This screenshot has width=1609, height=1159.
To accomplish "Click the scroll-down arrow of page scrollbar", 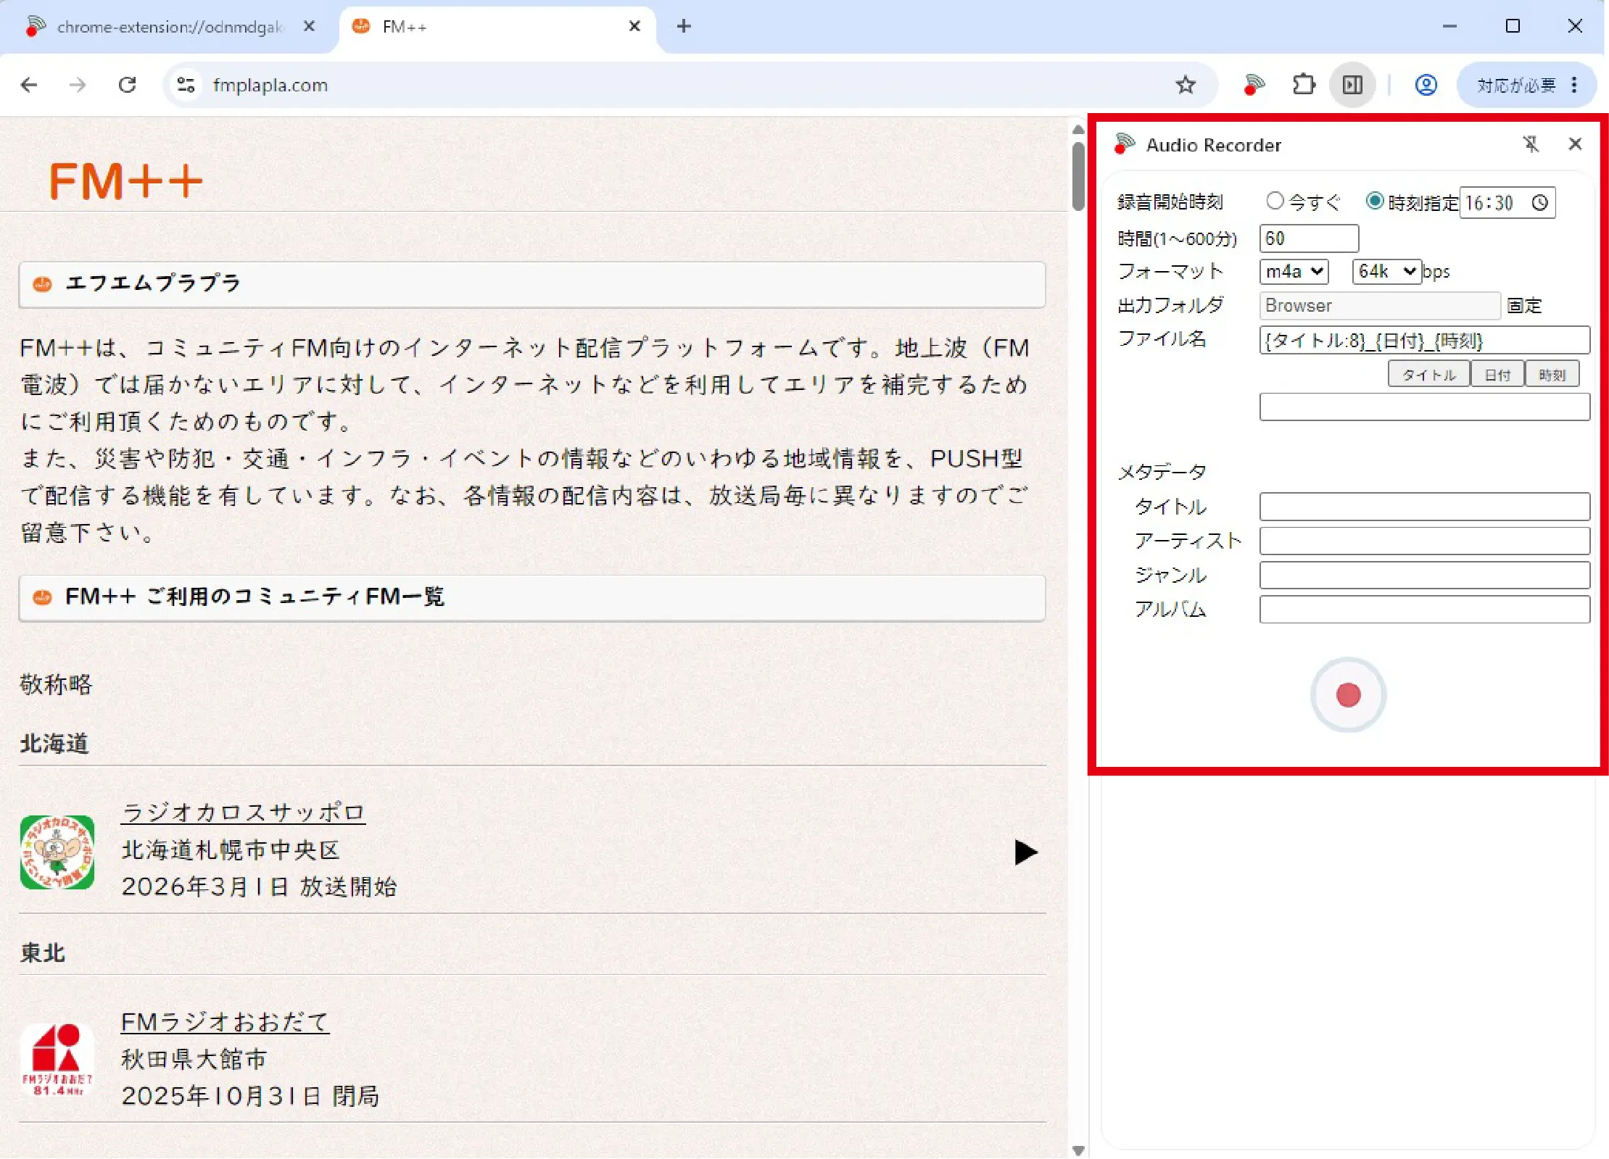I will (1078, 1150).
